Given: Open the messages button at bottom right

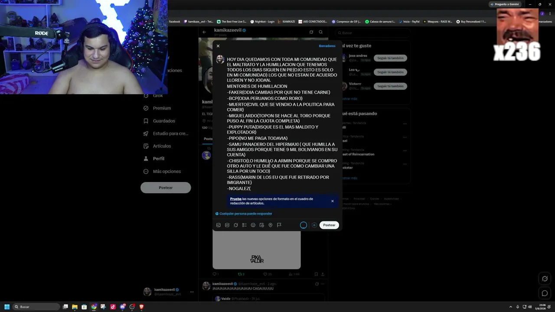Looking at the screenshot, I should tap(545, 293).
